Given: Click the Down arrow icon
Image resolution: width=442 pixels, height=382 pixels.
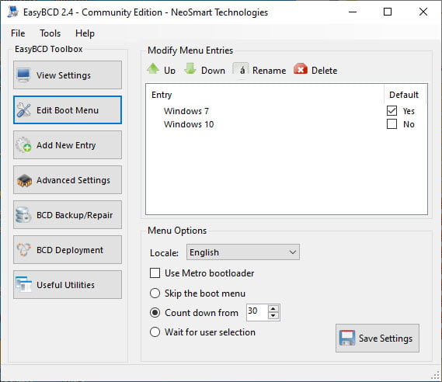Looking at the screenshot, I should 190,68.
